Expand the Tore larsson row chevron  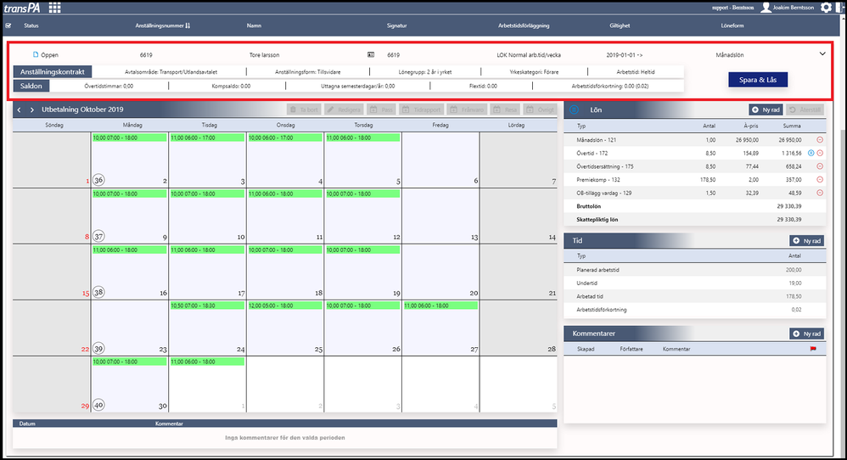tap(822, 54)
